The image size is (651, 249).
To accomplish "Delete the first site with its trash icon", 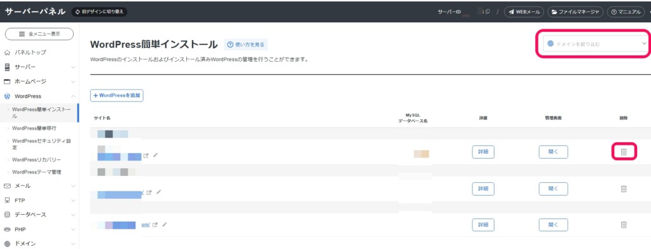I will click(623, 152).
